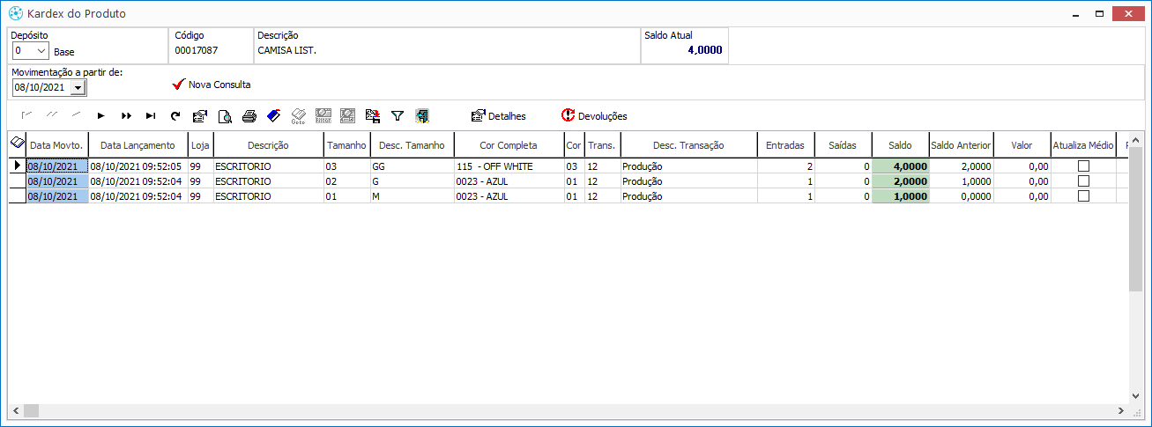Click the horizontal scrollbar thumb
This screenshot has height=427, width=1152.
(x=31, y=411)
